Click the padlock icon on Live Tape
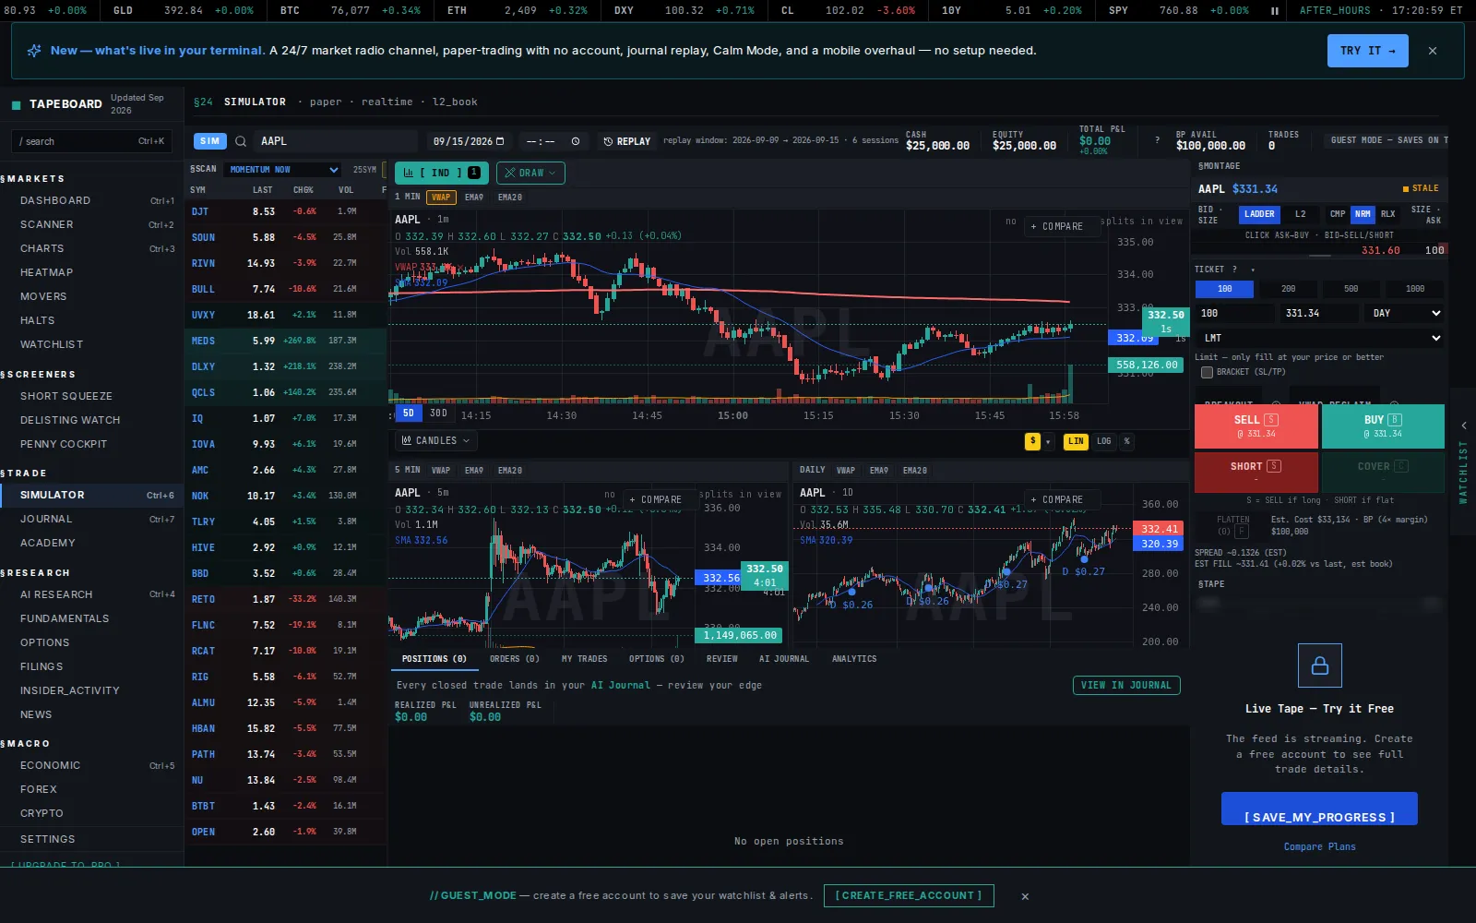Viewport: 1476px width, 923px height. coord(1320,665)
